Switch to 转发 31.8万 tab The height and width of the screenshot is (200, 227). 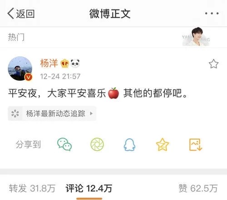tap(32, 188)
